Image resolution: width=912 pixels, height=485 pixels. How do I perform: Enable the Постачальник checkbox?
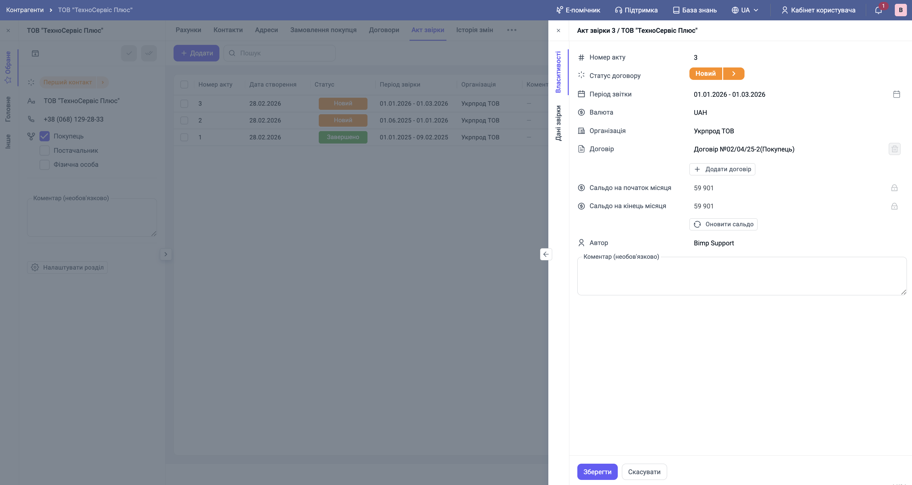45,150
